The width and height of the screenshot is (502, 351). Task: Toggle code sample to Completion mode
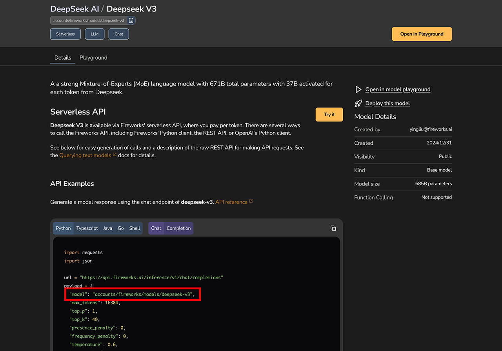pos(178,228)
